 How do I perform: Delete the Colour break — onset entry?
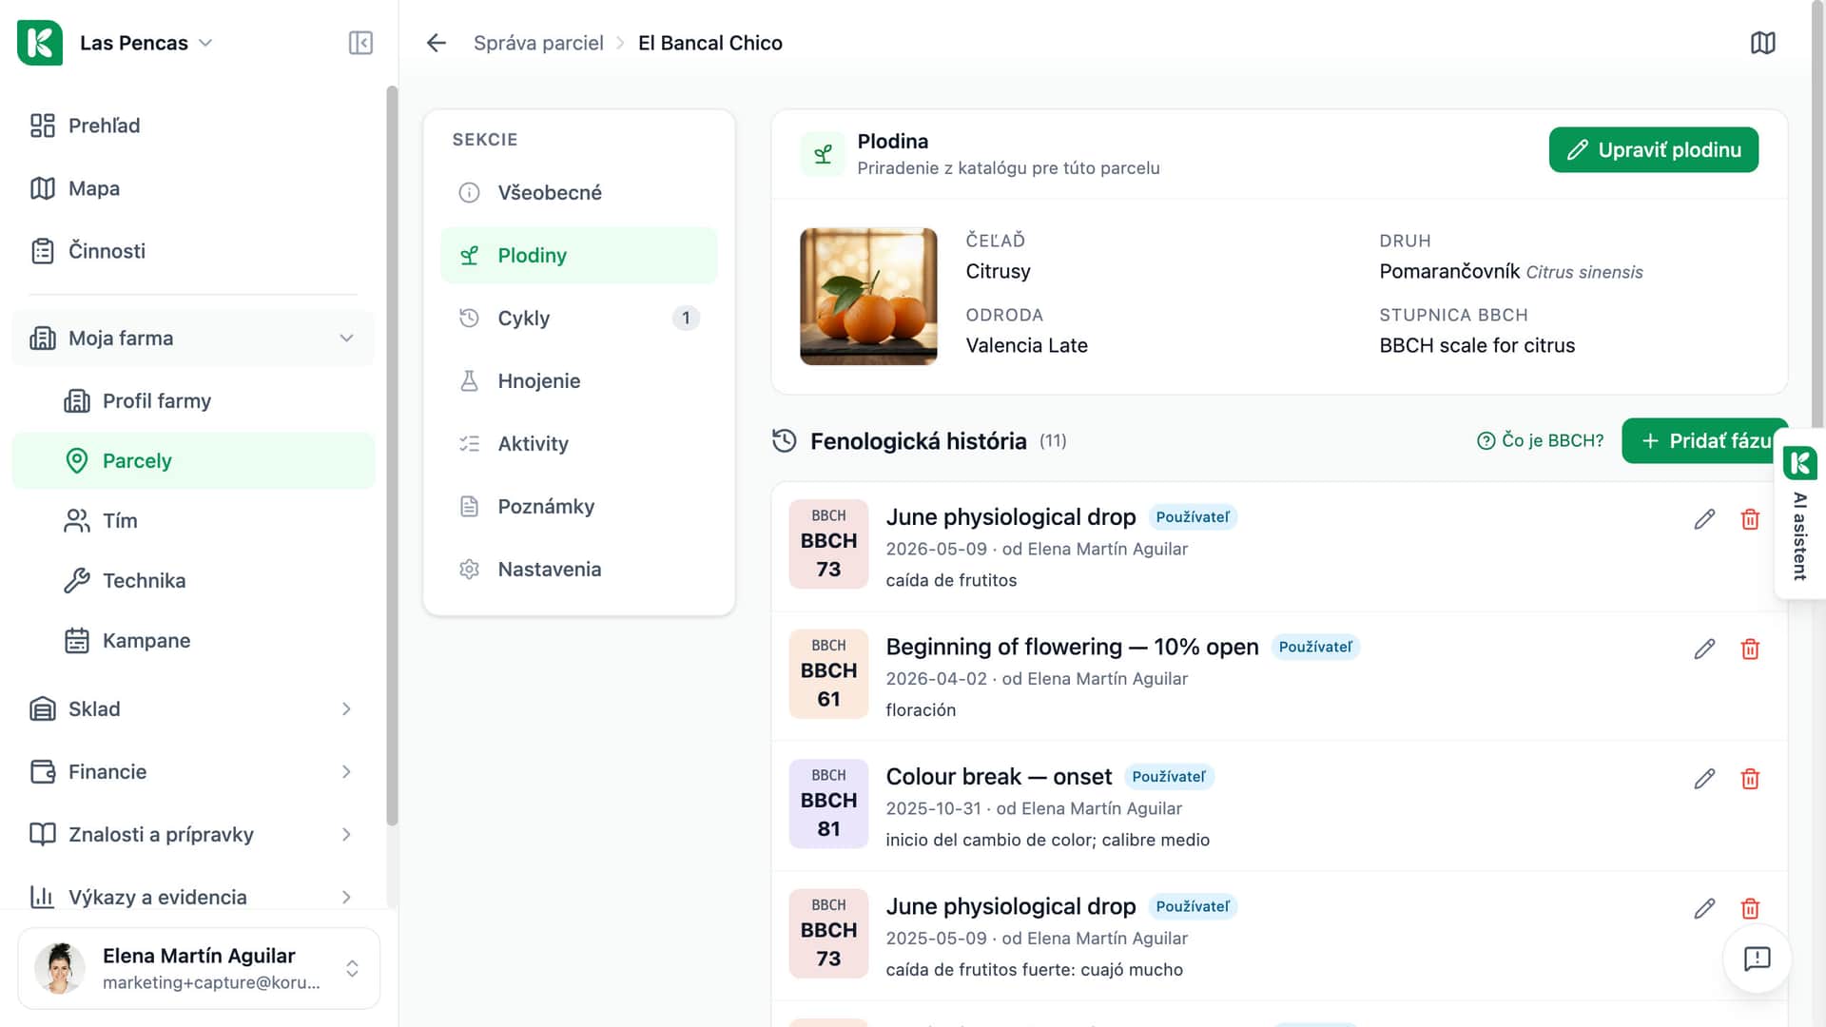pos(1750,779)
